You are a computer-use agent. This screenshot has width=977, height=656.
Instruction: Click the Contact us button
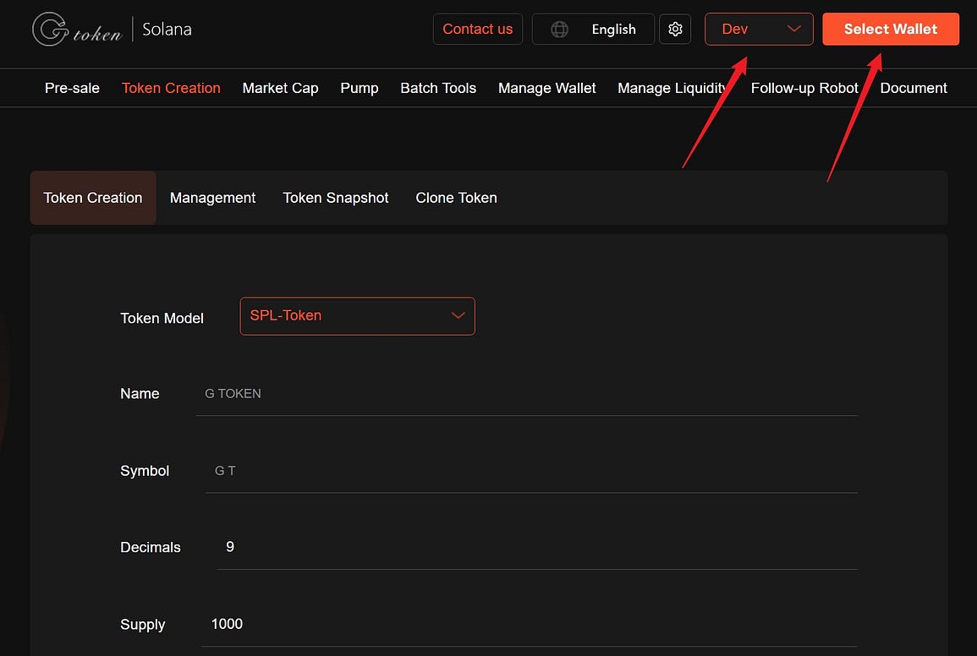point(477,30)
